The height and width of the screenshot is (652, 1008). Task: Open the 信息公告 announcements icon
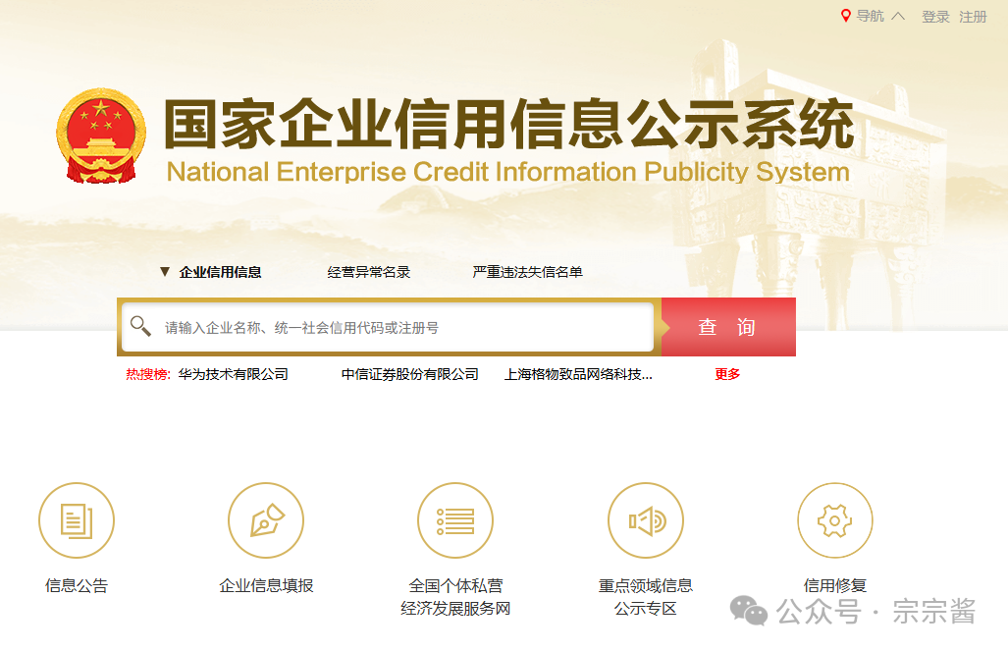click(77, 520)
